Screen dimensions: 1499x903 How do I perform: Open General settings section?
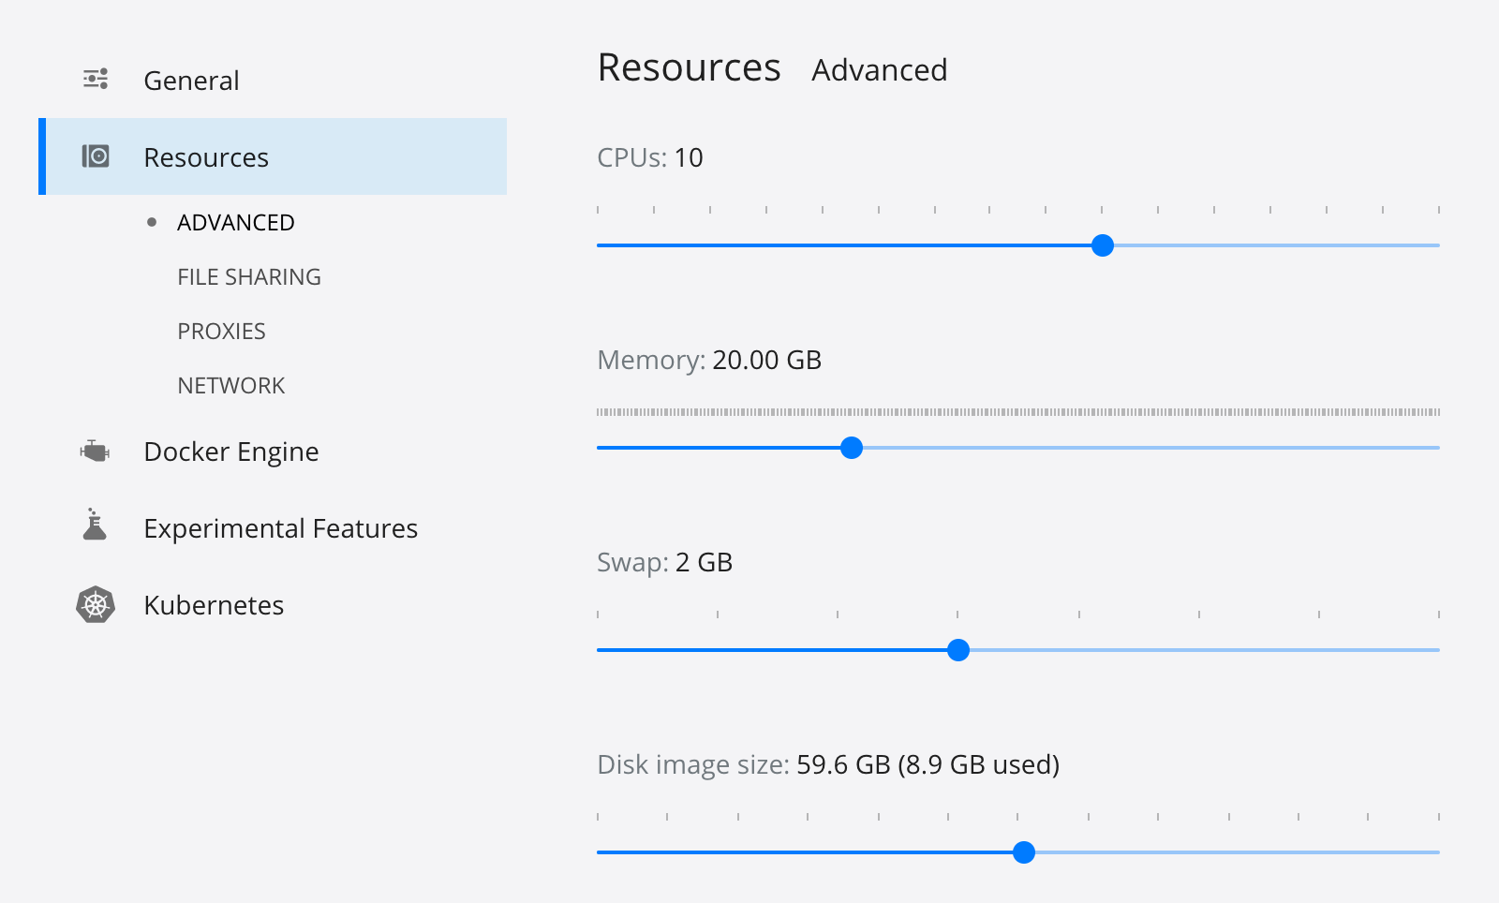coord(191,81)
